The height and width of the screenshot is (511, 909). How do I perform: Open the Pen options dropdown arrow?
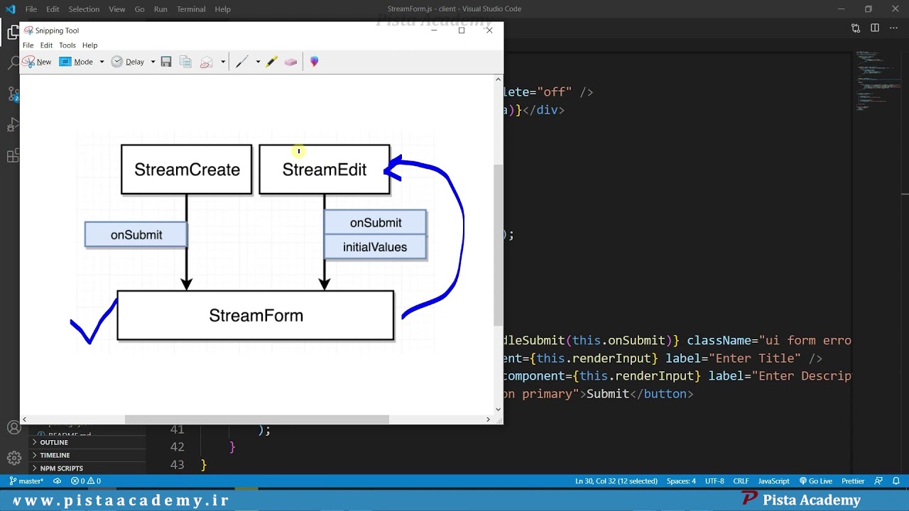258,62
